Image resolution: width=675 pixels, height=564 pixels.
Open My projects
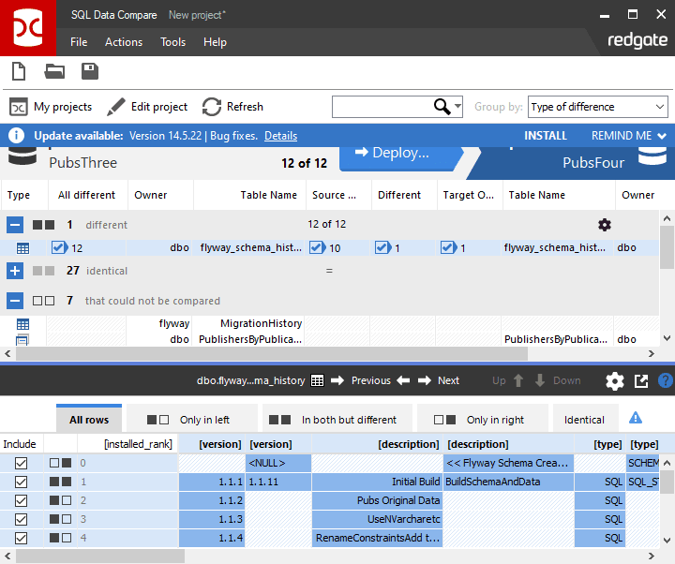51,107
